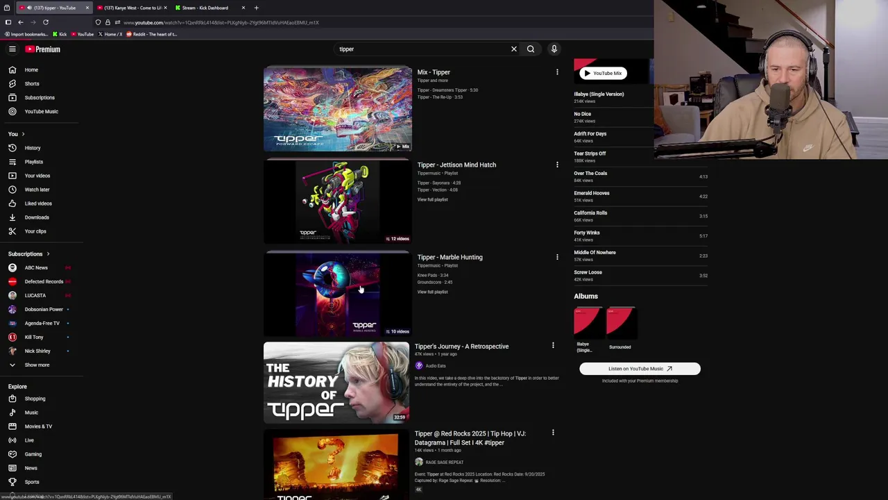Play 'The History of Tipper' video thumbnail
The height and width of the screenshot is (500, 888).
336,383
